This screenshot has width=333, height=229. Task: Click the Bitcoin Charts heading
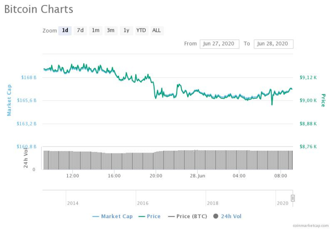[38, 10]
